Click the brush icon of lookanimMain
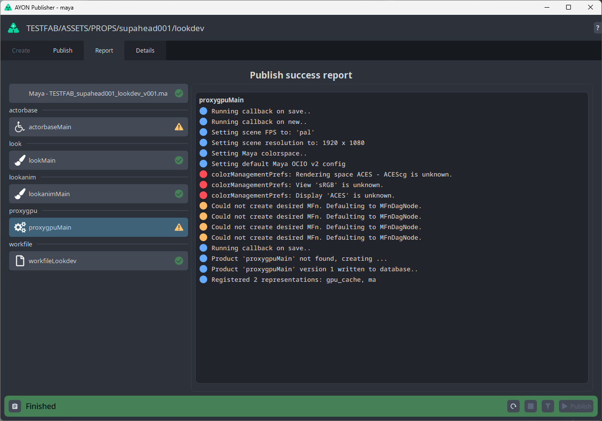Viewport: 602px width, 421px height. tap(20, 194)
